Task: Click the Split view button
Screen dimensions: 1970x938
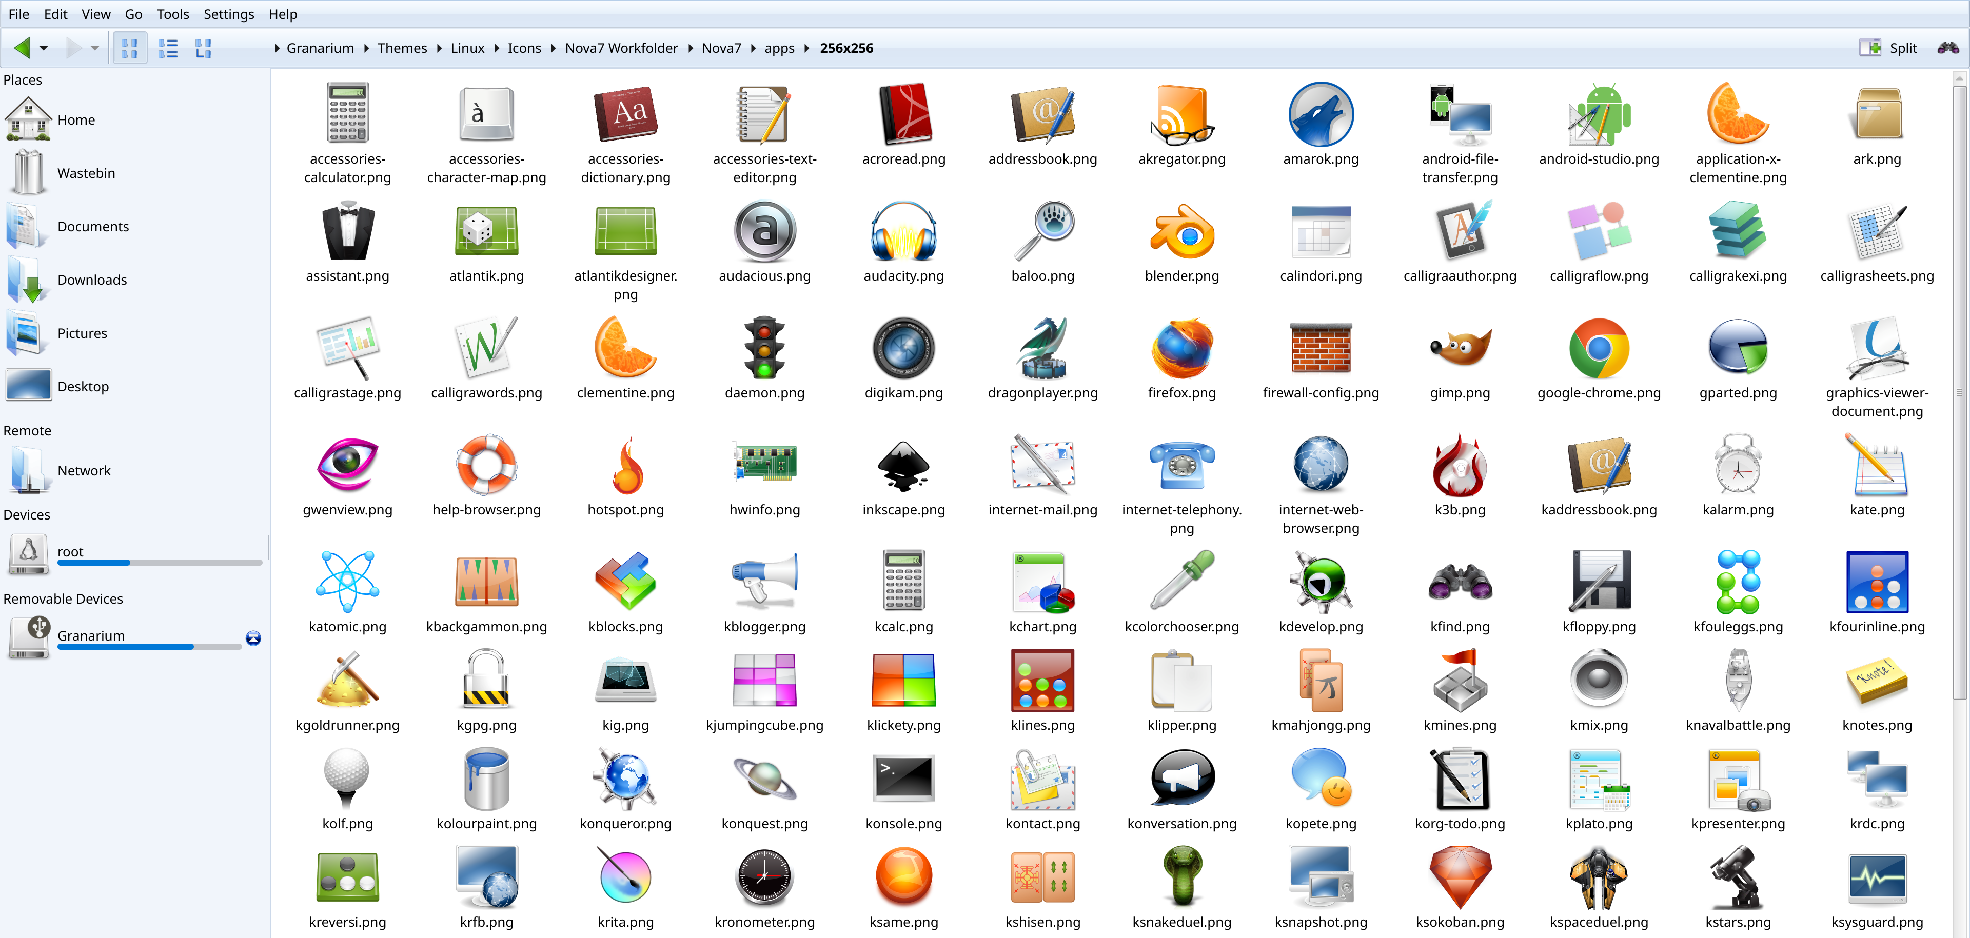Action: click(1888, 47)
